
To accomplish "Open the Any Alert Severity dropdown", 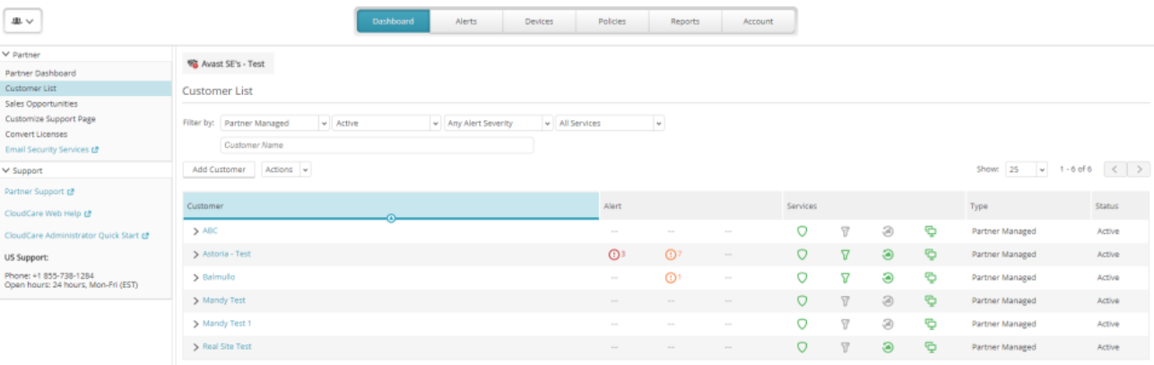I will click(499, 123).
